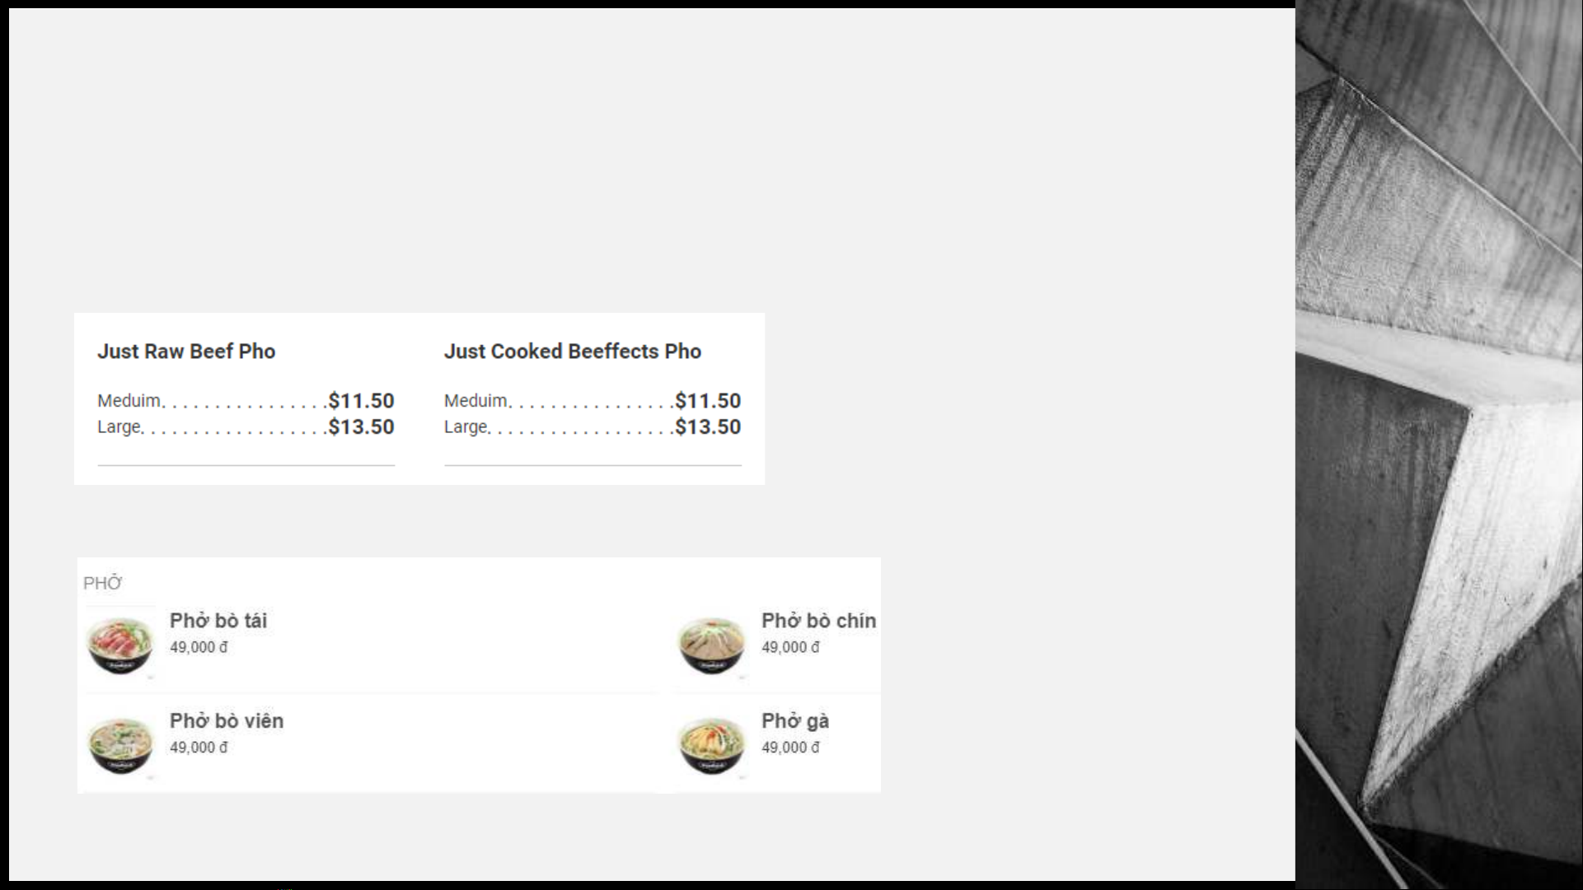Image resolution: width=1583 pixels, height=890 pixels.
Task: Click the 49,000 đ price under Phở gà
Action: (x=790, y=748)
